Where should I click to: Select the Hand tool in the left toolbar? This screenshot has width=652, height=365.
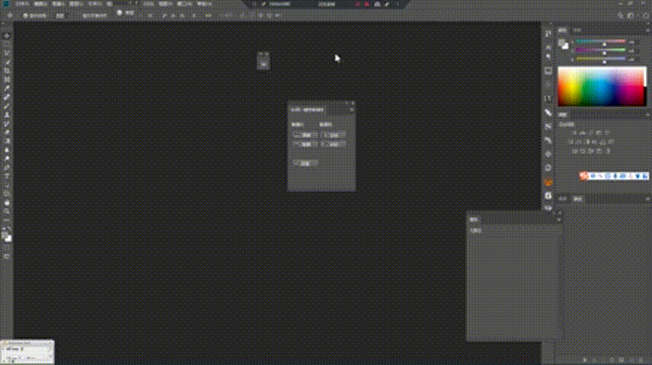[x=7, y=203]
